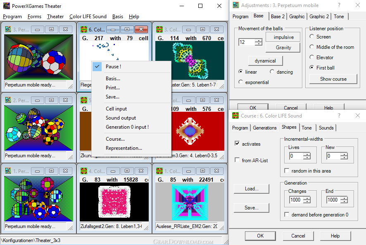The width and height of the screenshot is (366, 245).
Task: Click the icon of the "4. Col..." child window
Action: pyautogui.click(x=84, y=171)
